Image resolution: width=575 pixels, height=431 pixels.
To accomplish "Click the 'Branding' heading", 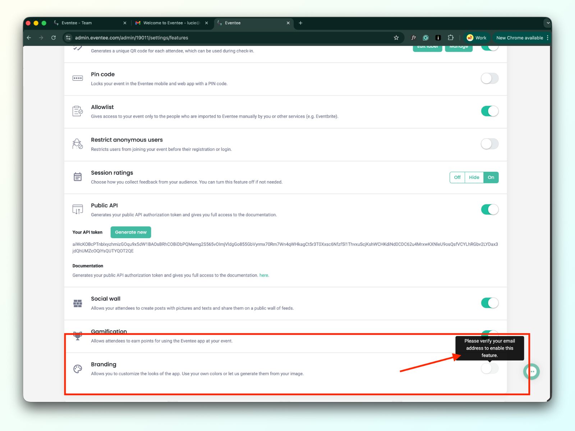I will point(103,364).
